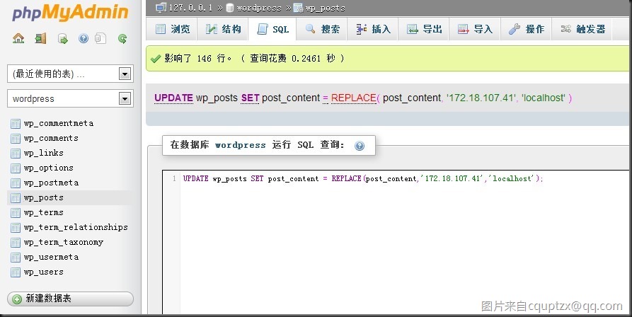Click the wp_comments table icon

click(x=16, y=139)
